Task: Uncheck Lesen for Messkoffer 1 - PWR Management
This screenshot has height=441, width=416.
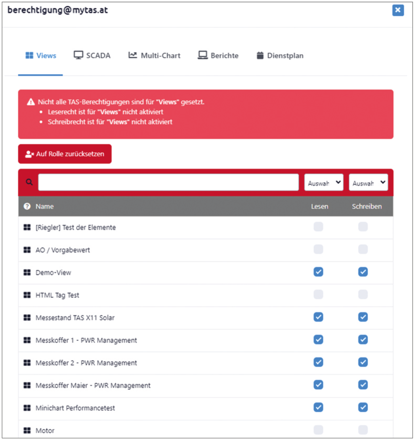Action: 318,339
